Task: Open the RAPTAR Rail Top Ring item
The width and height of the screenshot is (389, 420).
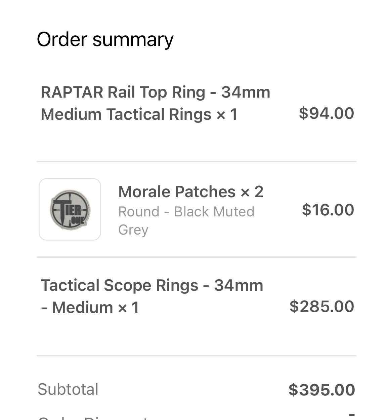Action: click(155, 93)
